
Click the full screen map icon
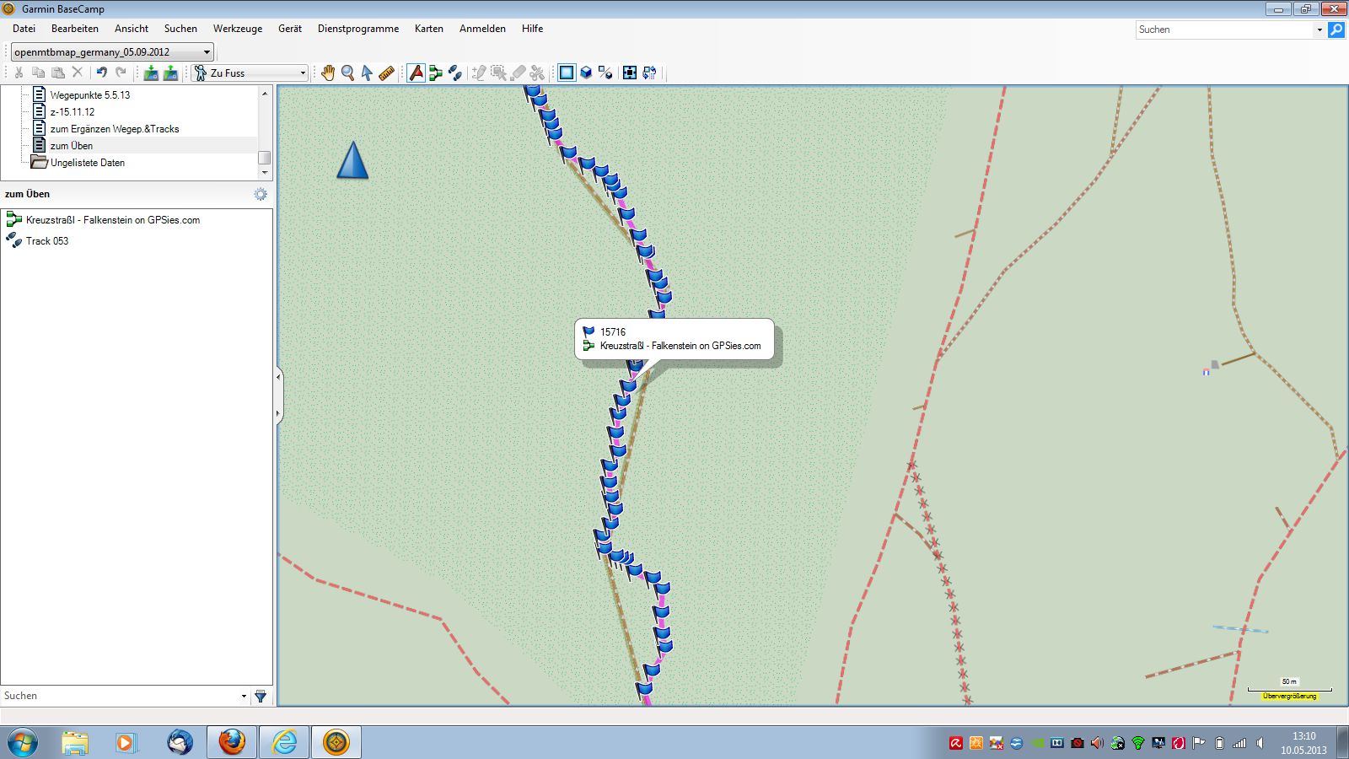630,73
